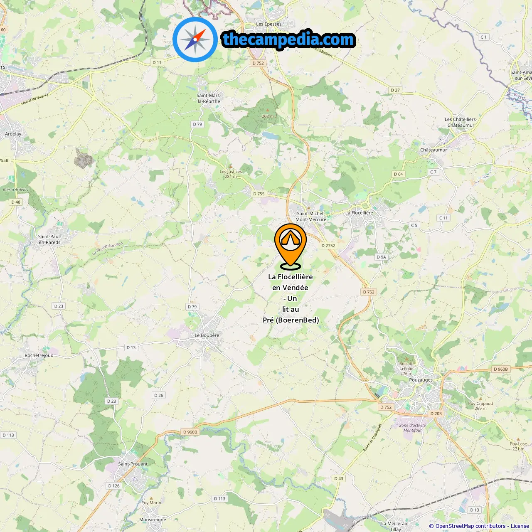Screen dimensions: 532x532
Task: Click the D 11 road shield
Action: pos(157,62)
